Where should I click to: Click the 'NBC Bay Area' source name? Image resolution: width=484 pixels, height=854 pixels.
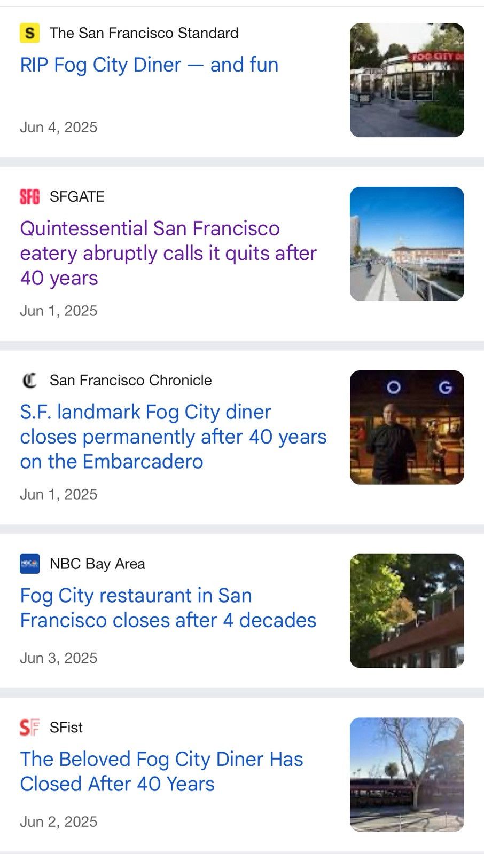pos(97,564)
